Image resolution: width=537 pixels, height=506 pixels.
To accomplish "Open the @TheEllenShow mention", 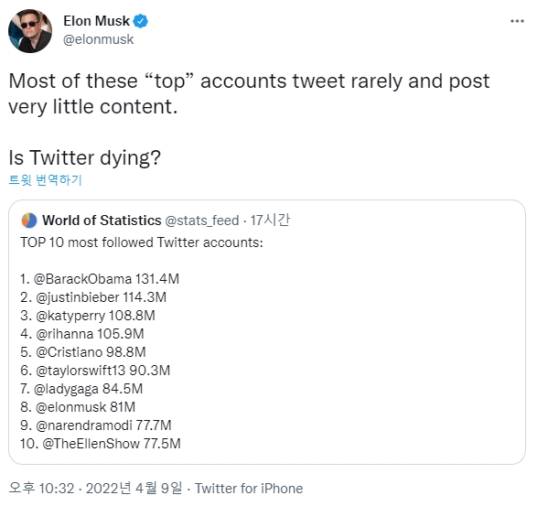I will 91,444.
